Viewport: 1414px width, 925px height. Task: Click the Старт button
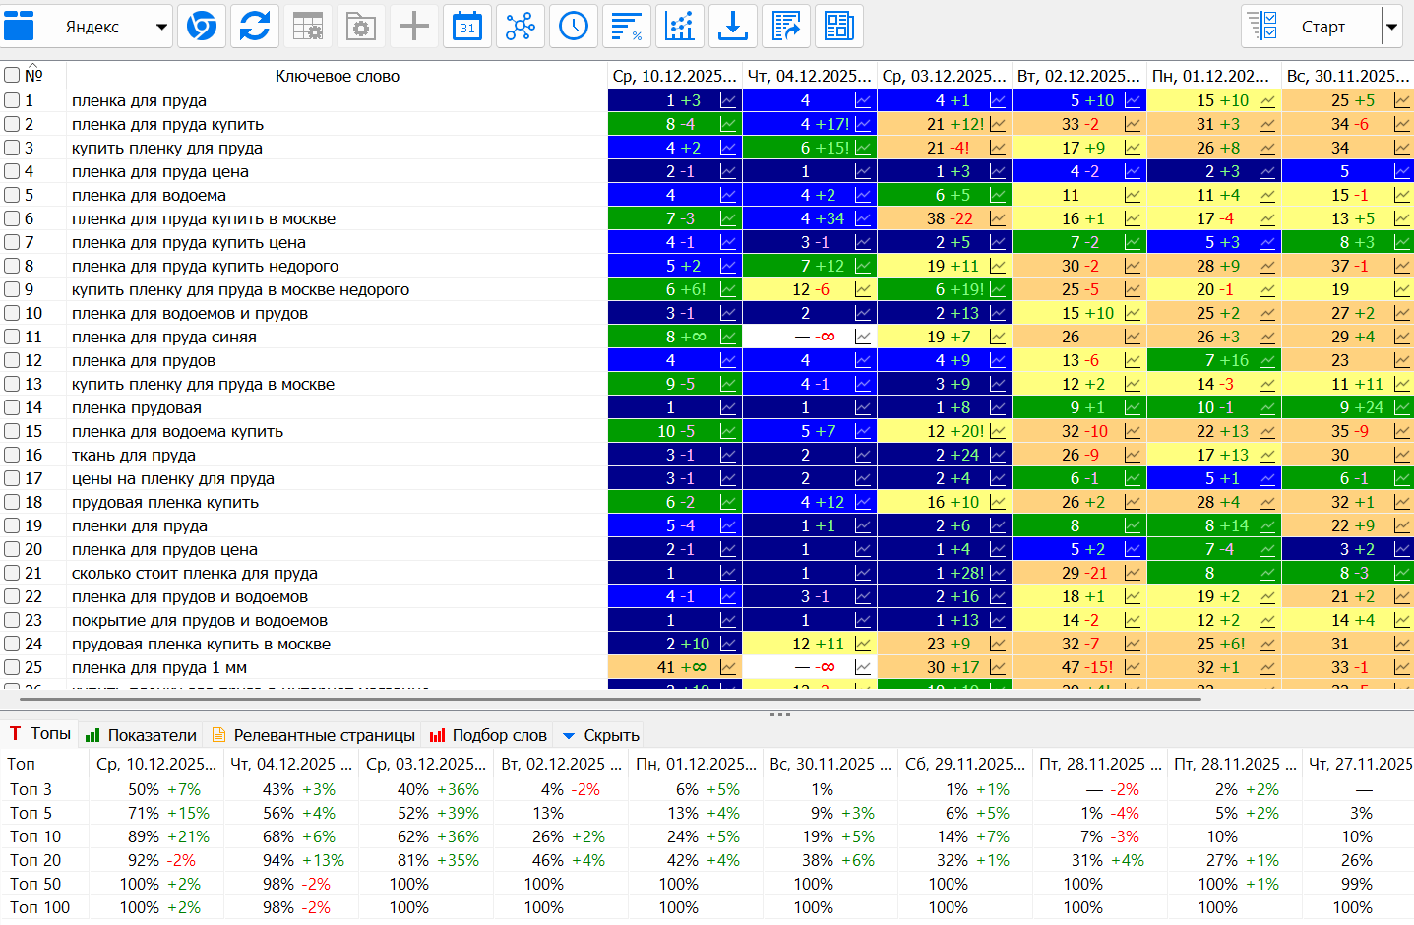pyautogui.click(x=1312, y=27)
